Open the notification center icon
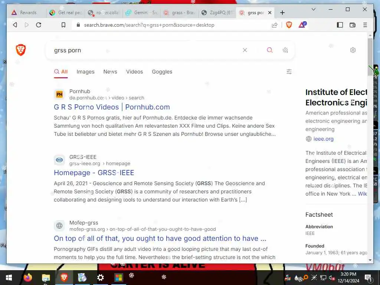Screen dimensions: 380x285 click(368, 278)
